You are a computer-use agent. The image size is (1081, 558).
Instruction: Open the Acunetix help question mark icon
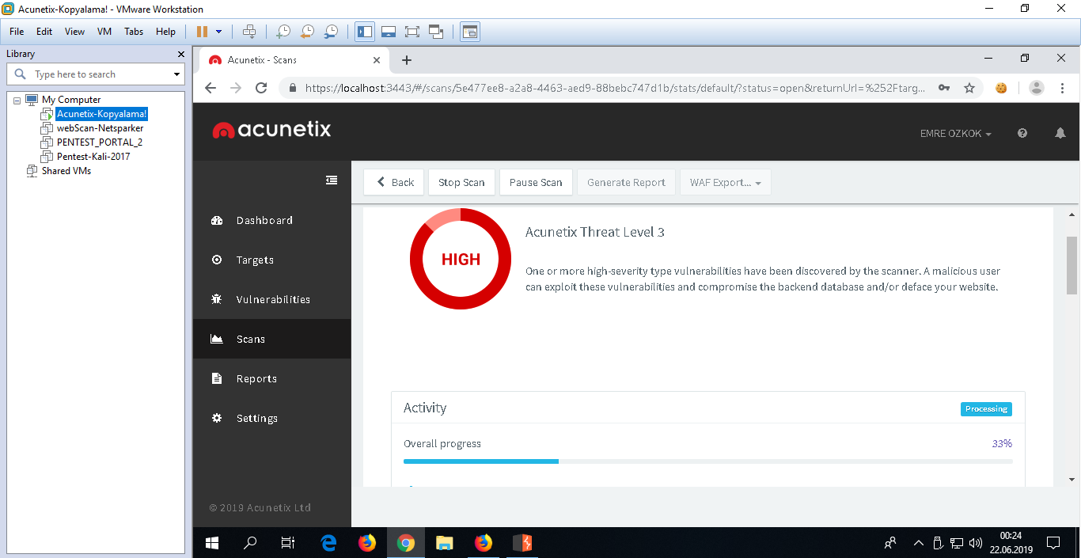coord(1022,134)
